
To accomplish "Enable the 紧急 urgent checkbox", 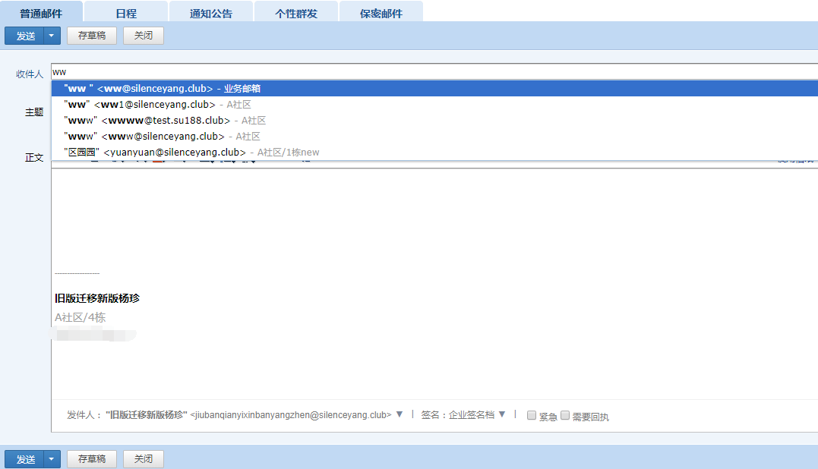I will 532,416.
